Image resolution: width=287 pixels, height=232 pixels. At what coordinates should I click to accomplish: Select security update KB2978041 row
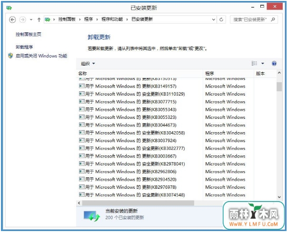(176, 164)
